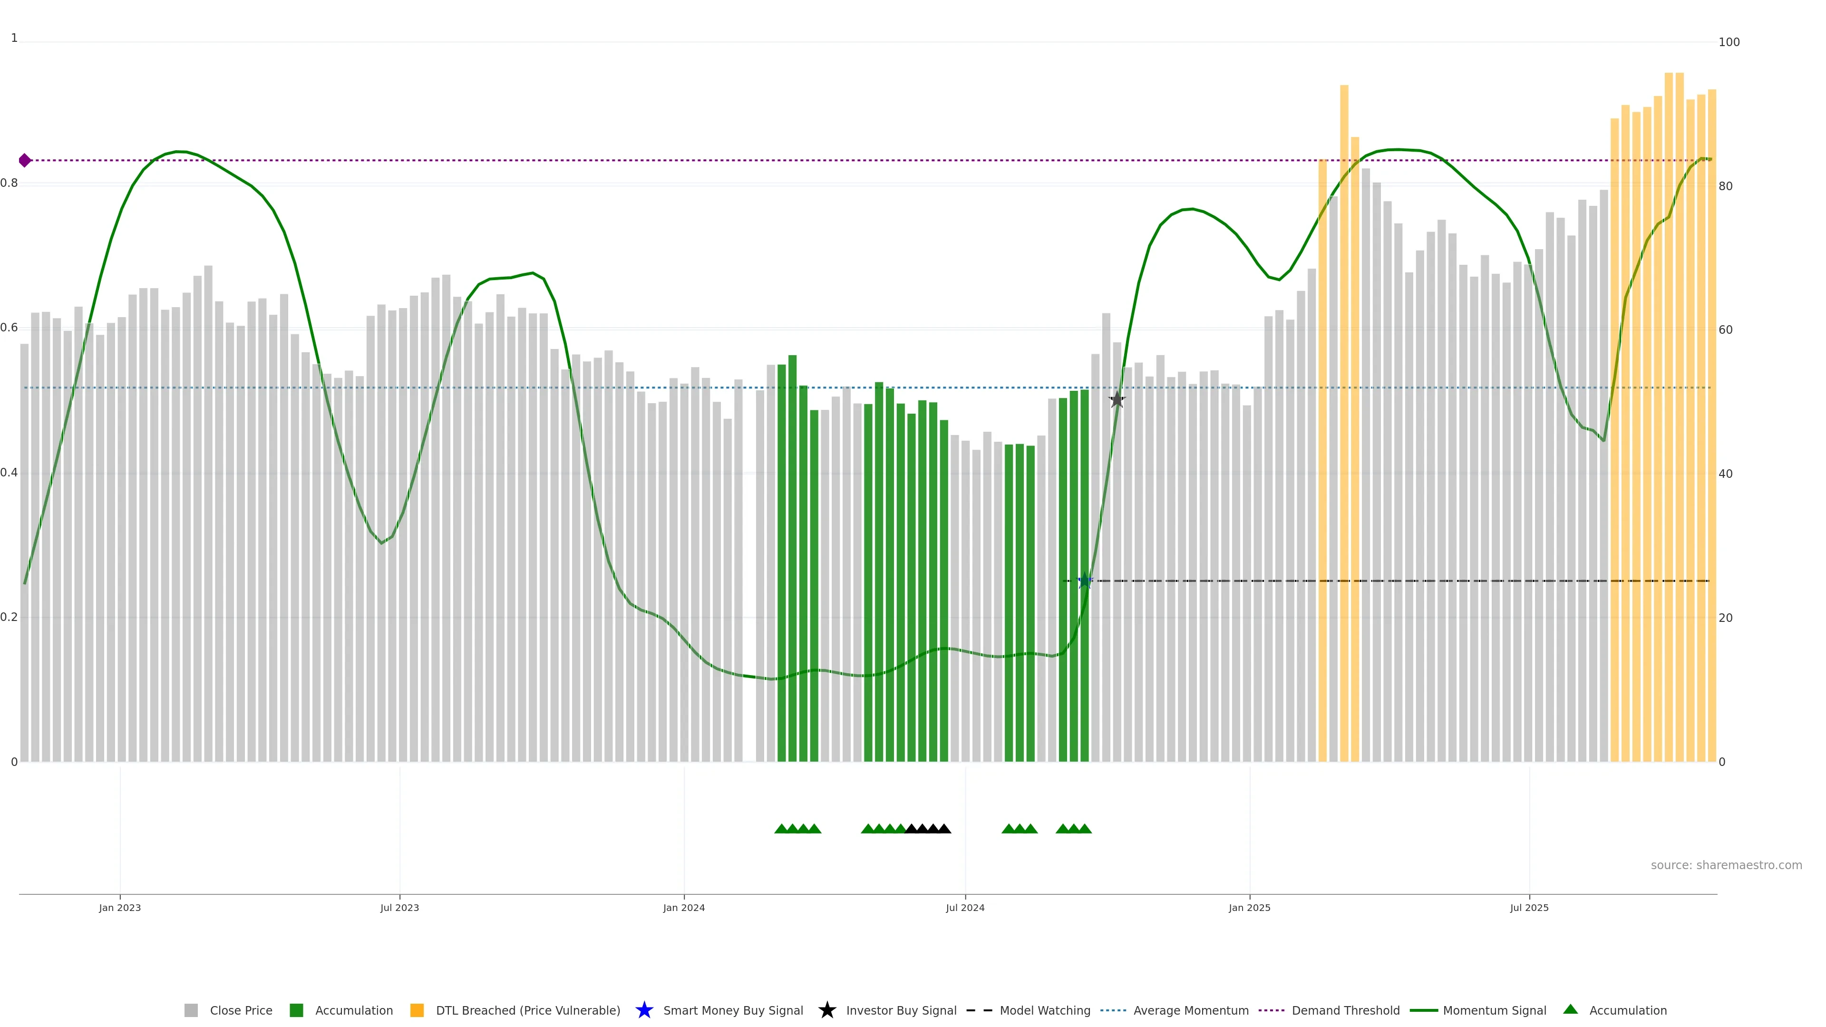Click the Jan 2024 axis label
The image size is (1826, 1027).
pyautogui.click(x=683, y=907)
